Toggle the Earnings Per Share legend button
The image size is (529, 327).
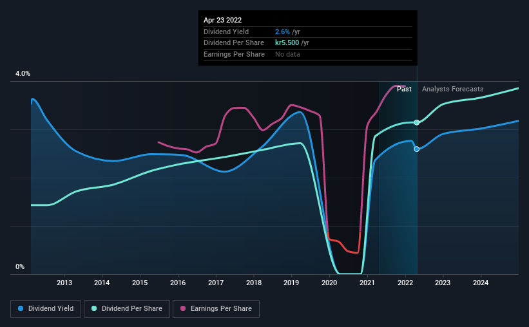(216, 308)
